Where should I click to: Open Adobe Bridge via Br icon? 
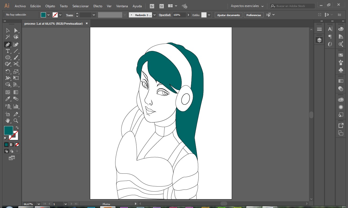pyautogui.click(x=152, y=6)
